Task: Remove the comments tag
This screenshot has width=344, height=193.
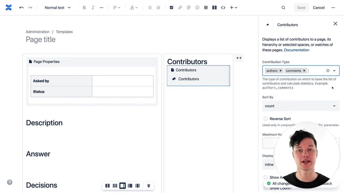Action: [x=304, y=71]
